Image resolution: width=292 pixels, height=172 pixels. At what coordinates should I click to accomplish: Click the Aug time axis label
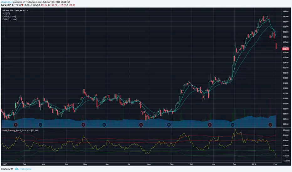149,164
